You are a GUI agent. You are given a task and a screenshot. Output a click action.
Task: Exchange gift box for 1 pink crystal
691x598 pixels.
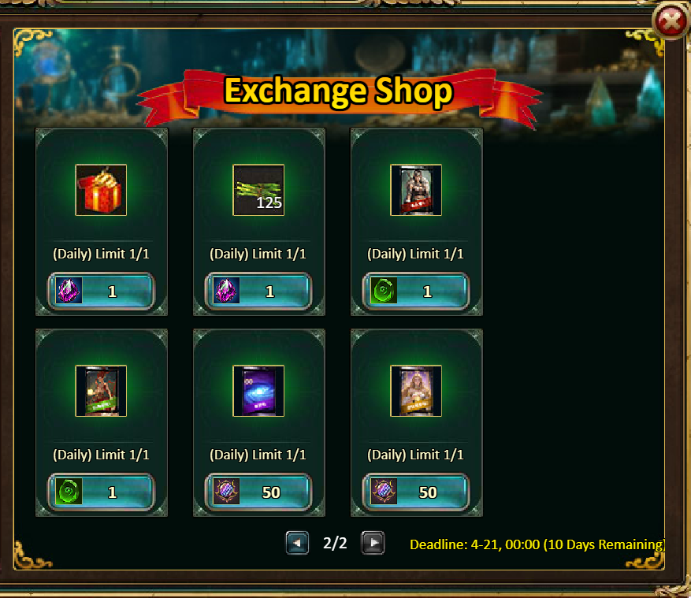click(x=101, y=291)
